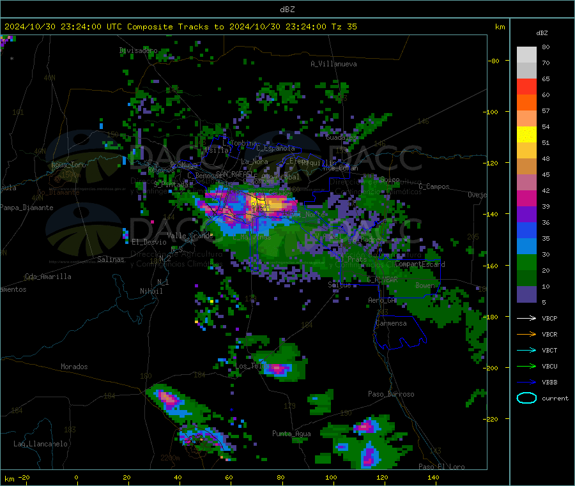The image size is (575, 486).
Task: Click the cyan 'current' ellipse icon in legend
Action: pyautogui.click(x=526, y=398)
